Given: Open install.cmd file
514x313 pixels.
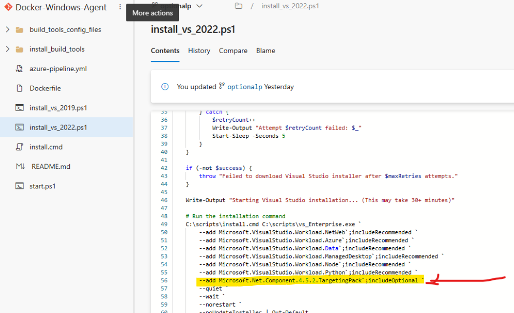Looking at the screenshot, I should [x=46, y=147].
